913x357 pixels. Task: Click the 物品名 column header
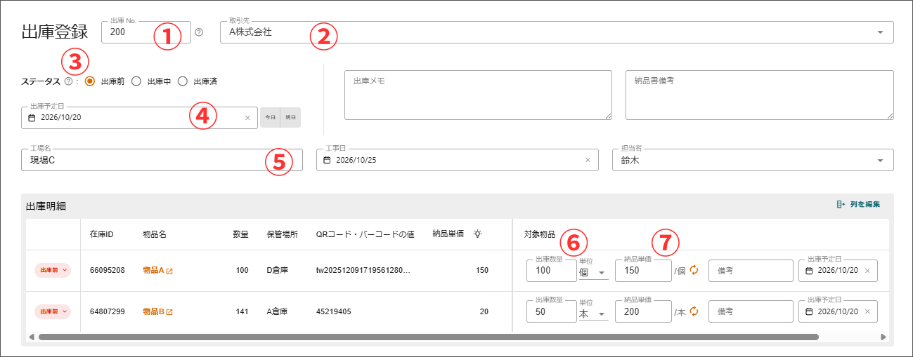(x=155, y=234)
